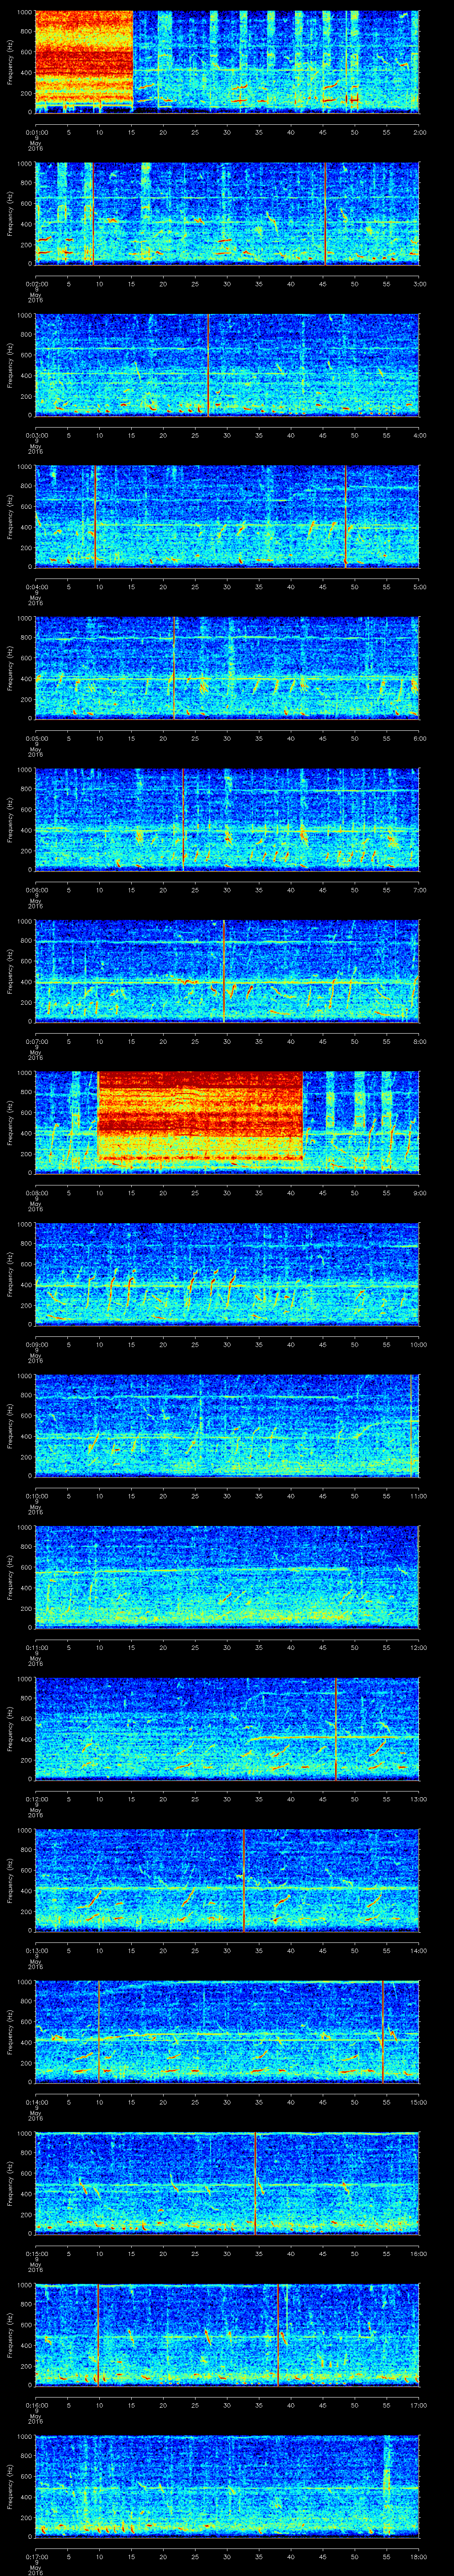
Task: Click the 13:00 end time label
Action: tap(418, 1799)
